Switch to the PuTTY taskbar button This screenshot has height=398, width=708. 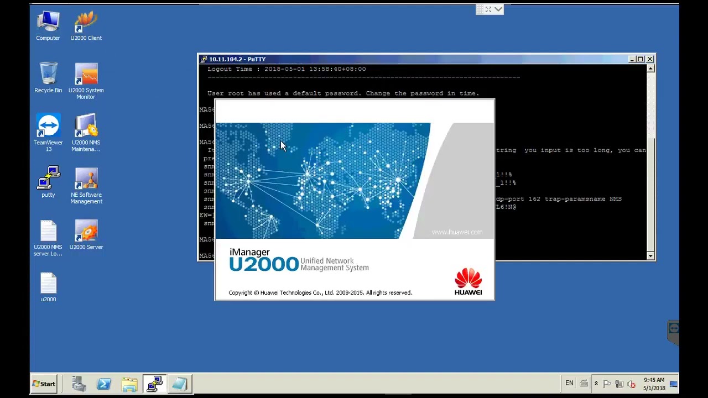(155, 384)
